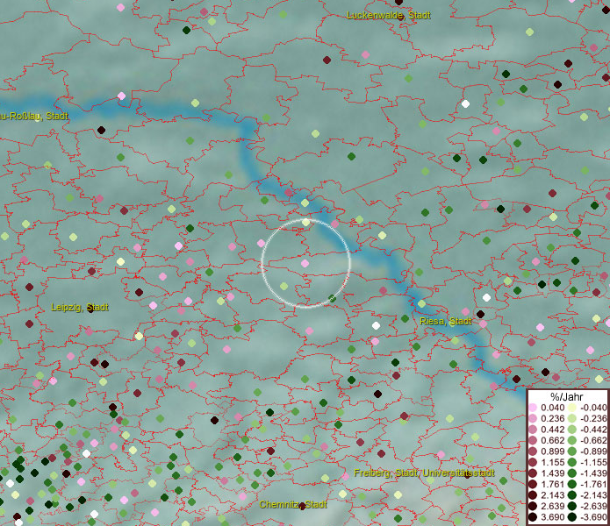Click the 1.761 dark red legend swatch

coord(533,484)
